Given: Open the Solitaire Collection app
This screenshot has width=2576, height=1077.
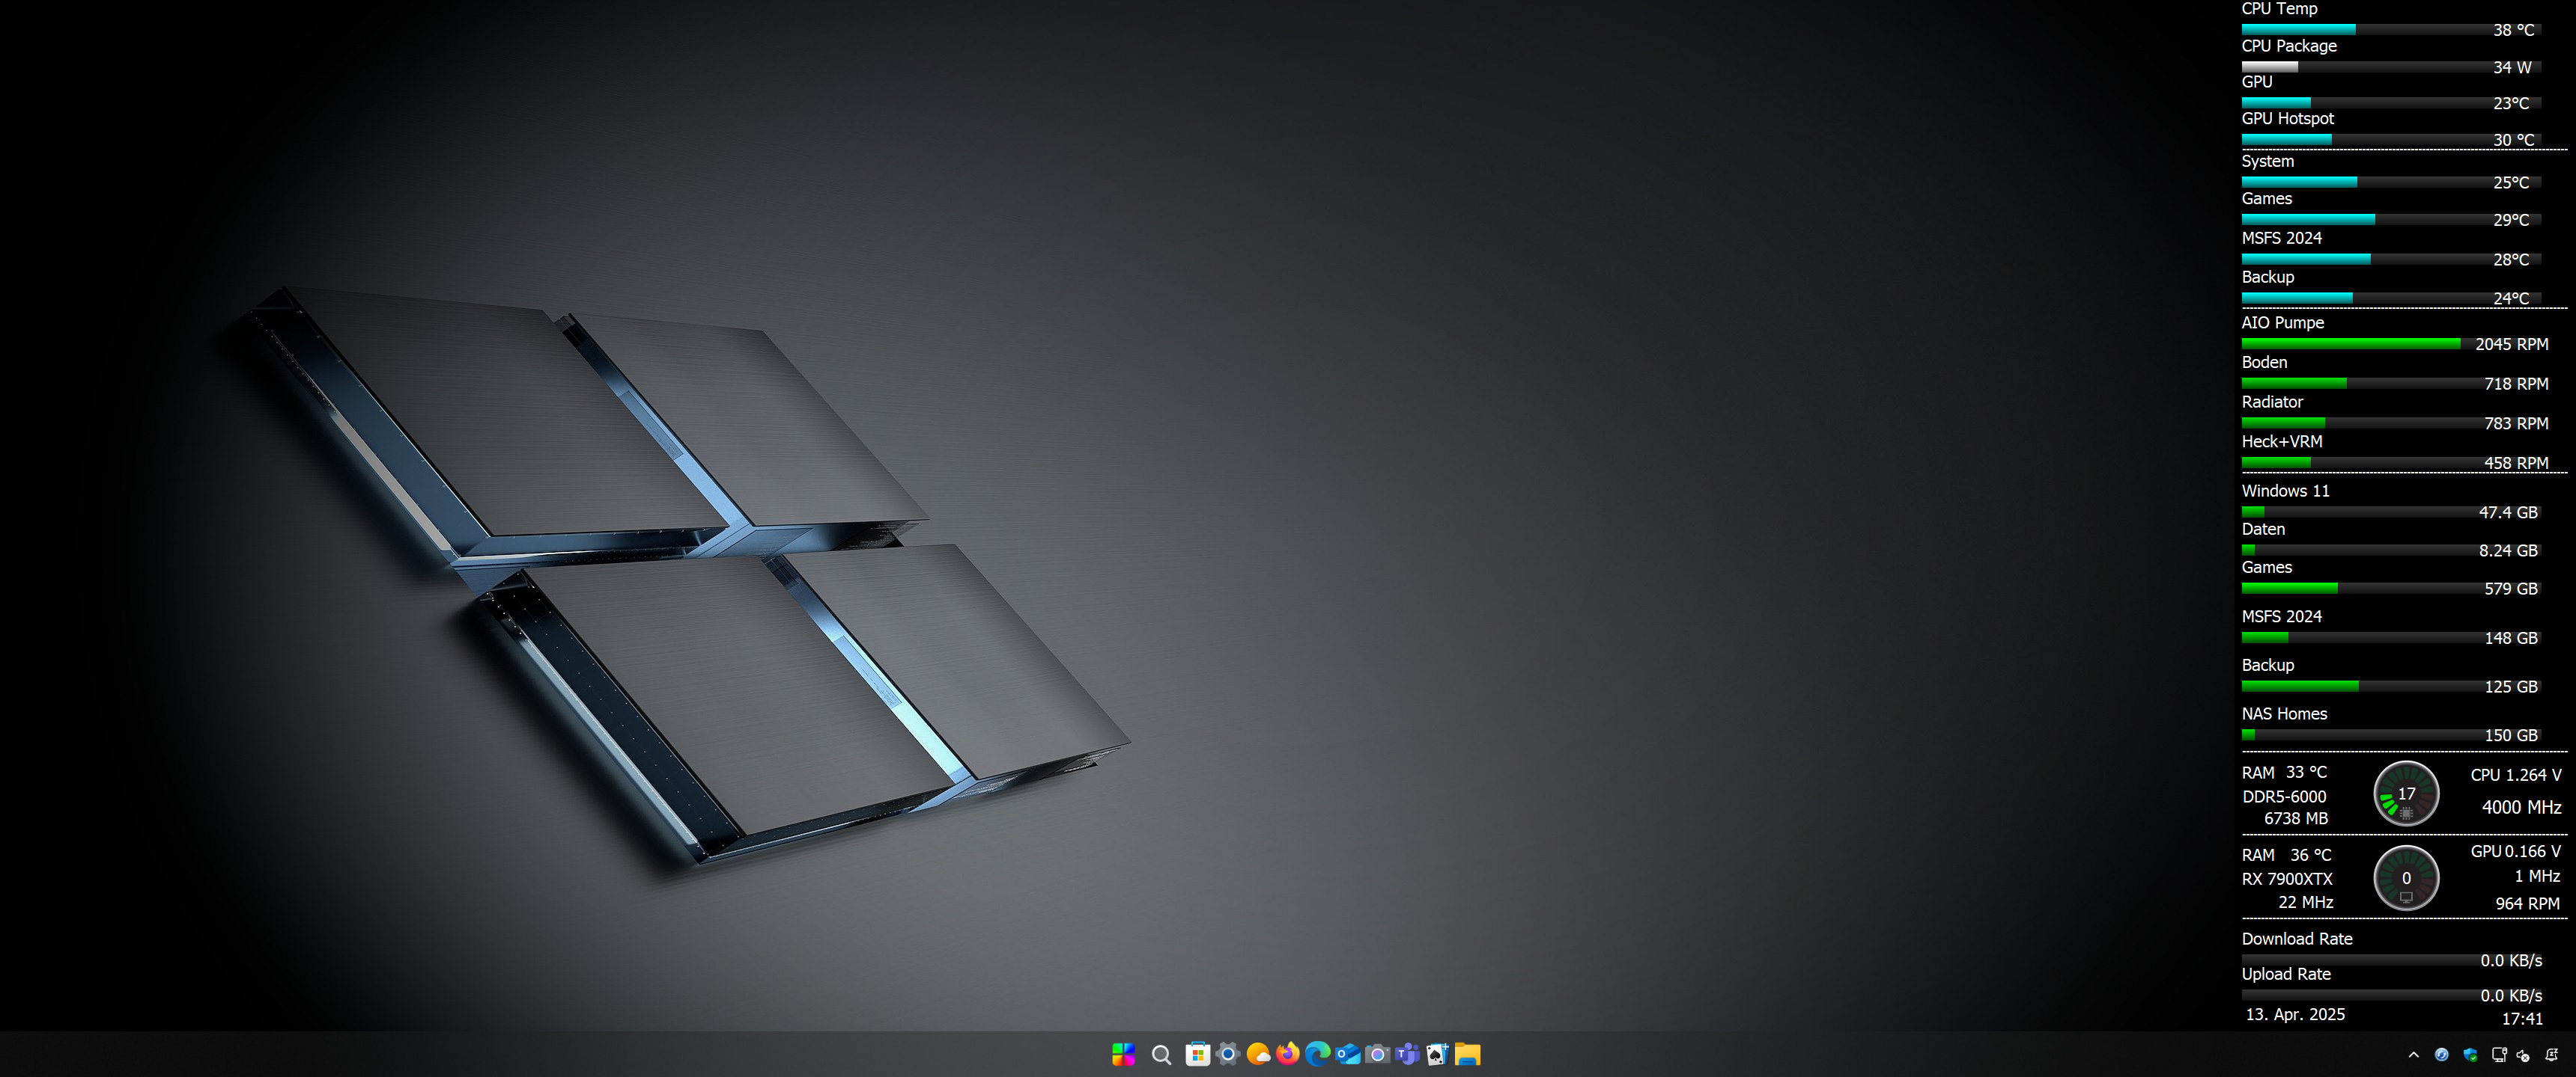Looking at the screenshot, I should point(1437,1055).
